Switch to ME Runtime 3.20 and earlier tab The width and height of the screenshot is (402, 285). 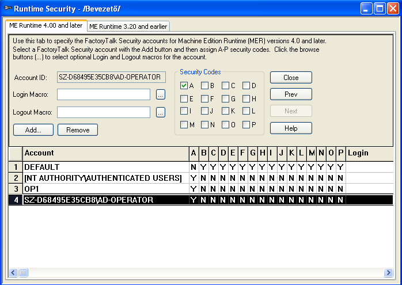coord(128,26)
